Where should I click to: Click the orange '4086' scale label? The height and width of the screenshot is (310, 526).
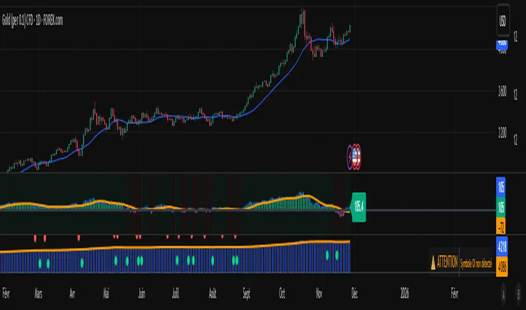(502, 267)
